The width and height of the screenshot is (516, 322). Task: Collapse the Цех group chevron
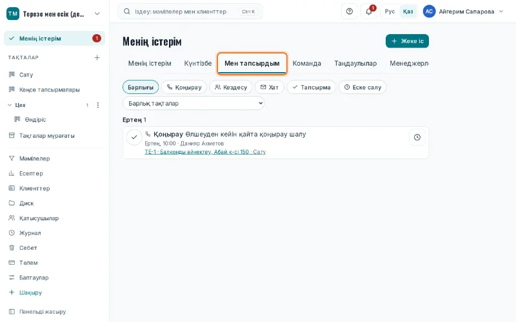pyautogui.click(x=10, y=105)
